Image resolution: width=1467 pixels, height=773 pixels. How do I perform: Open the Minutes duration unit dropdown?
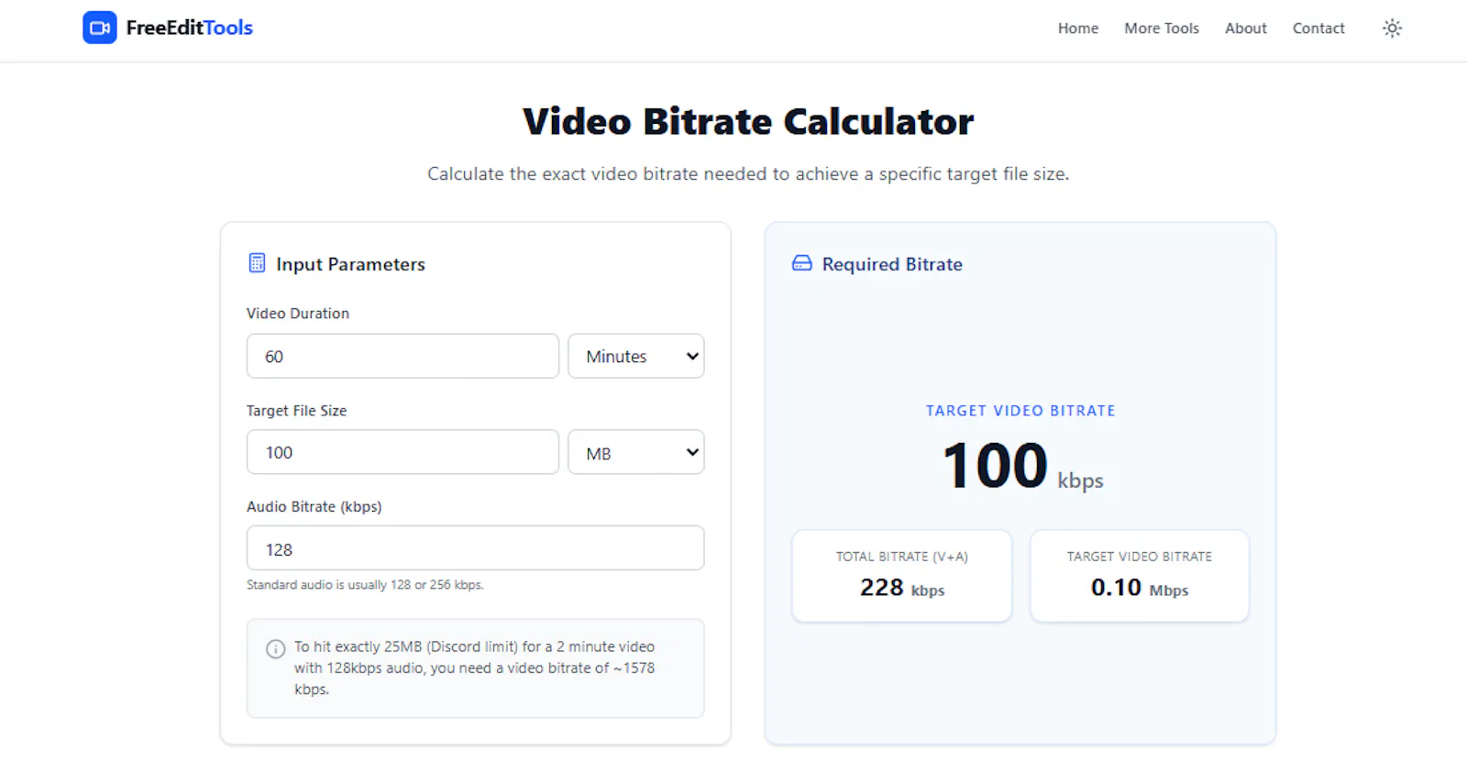tap(636, 356)
